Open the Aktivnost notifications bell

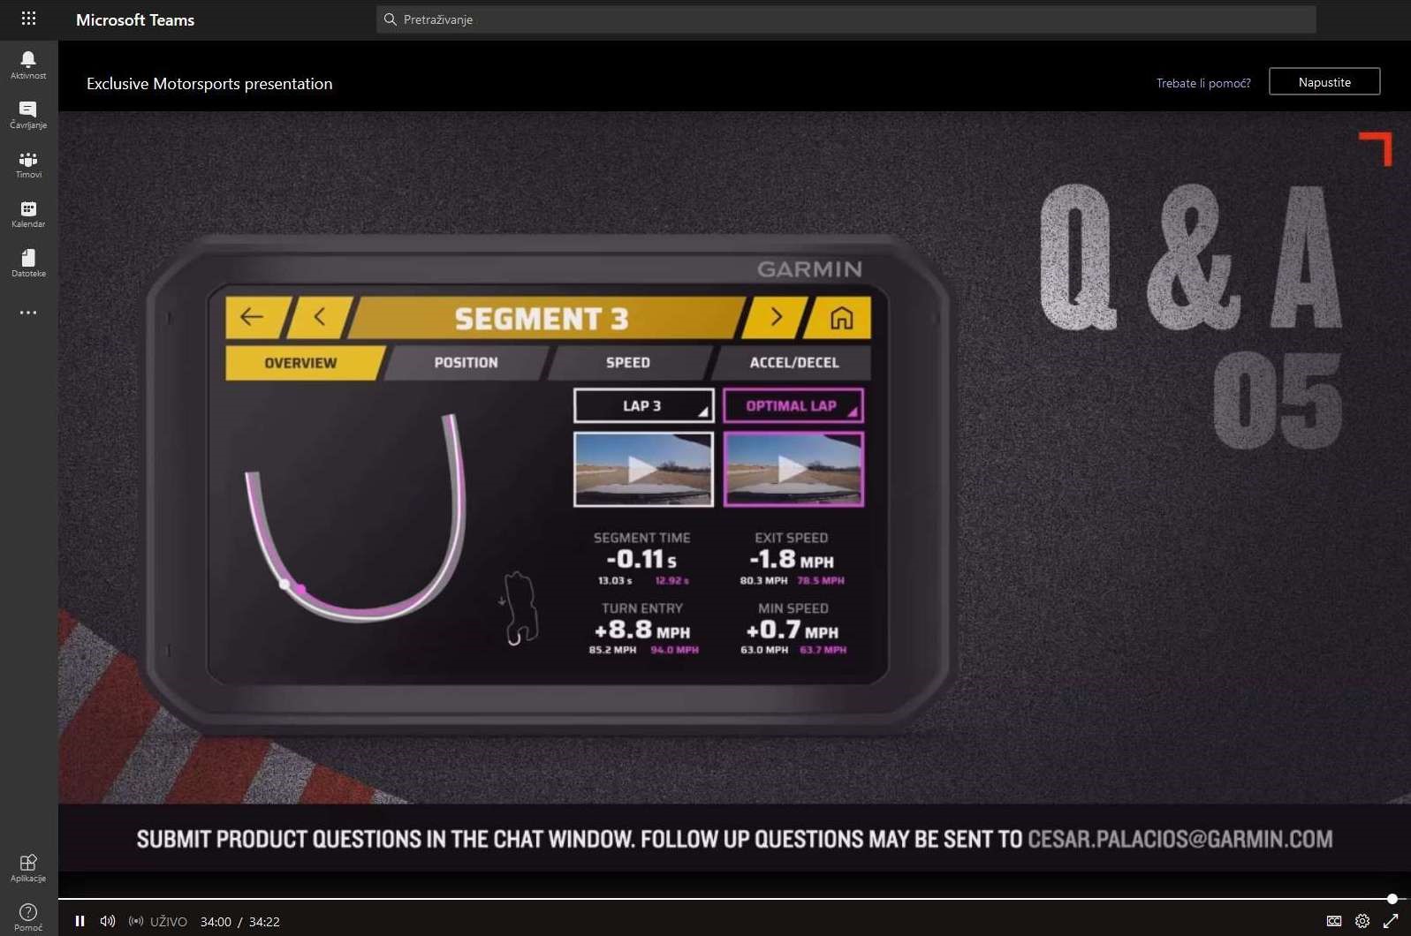click(x=28, y=64)
